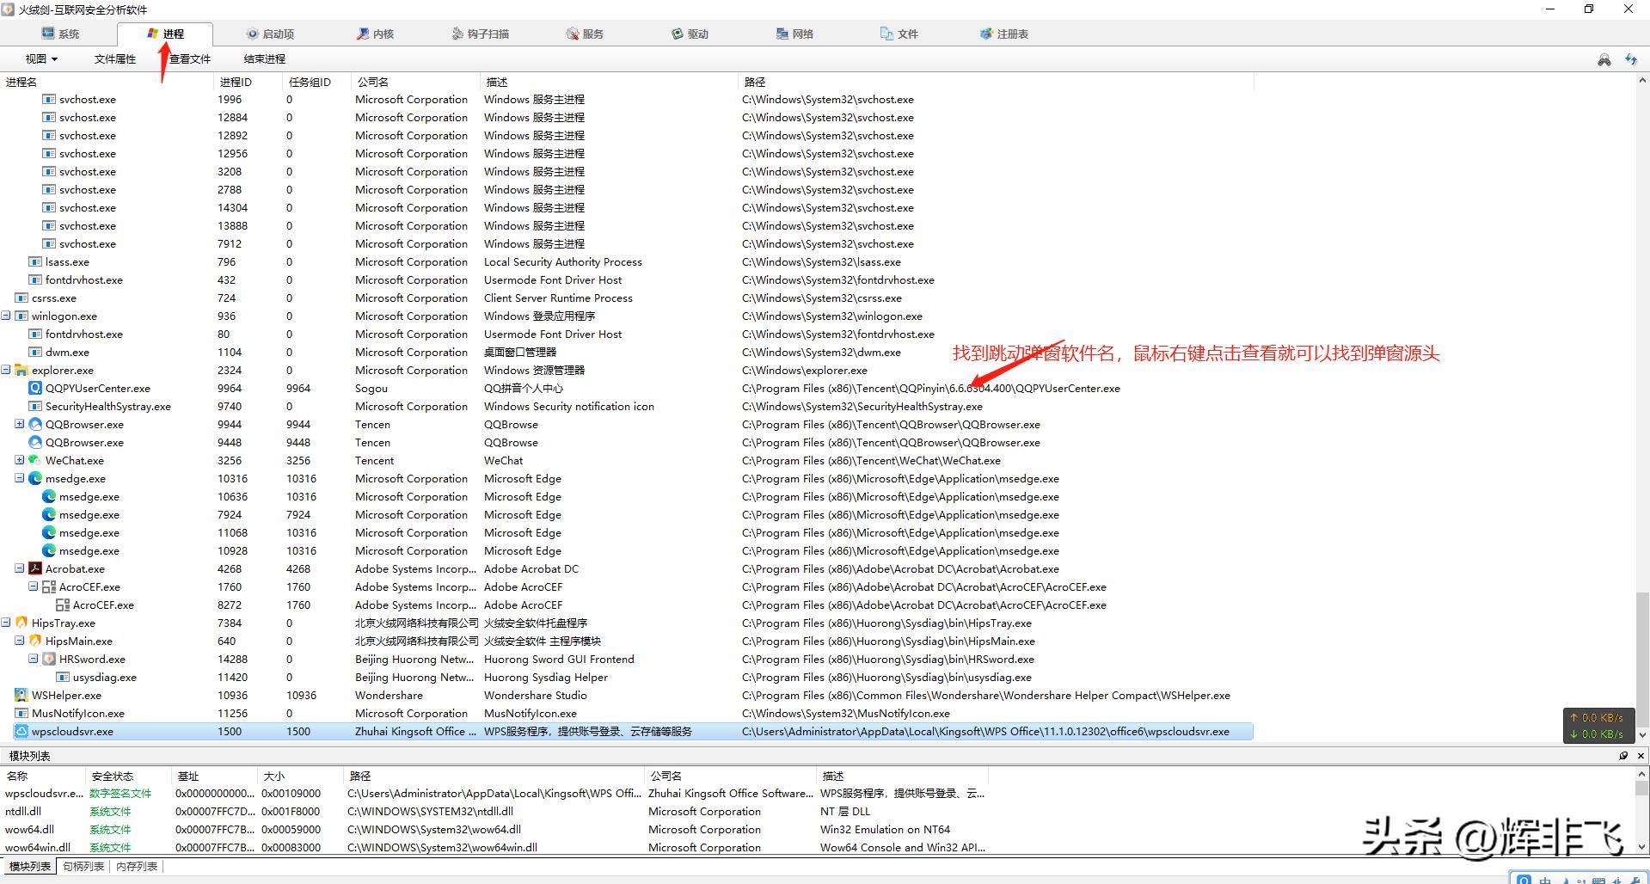Collapse the HipsTray.exe process tree
Viewport: 1650px width, 884px height.
click(6, 623)
